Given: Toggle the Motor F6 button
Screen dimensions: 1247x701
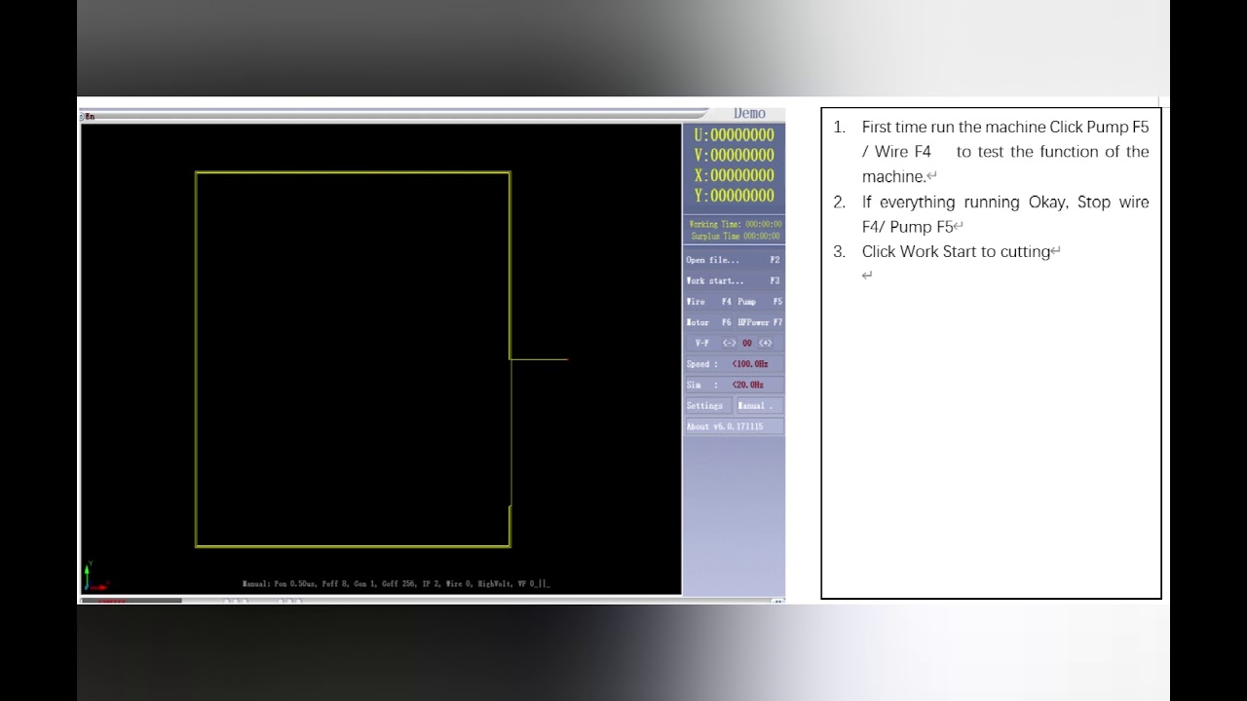Looking at the screenshot, I should [x=708, y=322].
